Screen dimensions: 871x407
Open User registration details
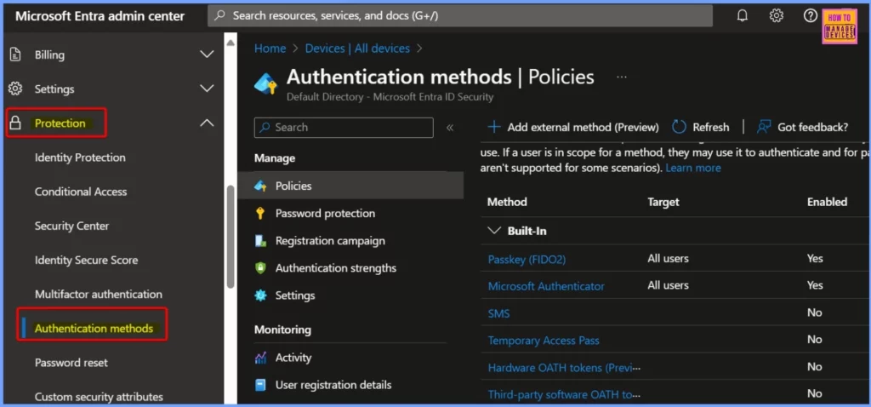(x=333, y=385)
